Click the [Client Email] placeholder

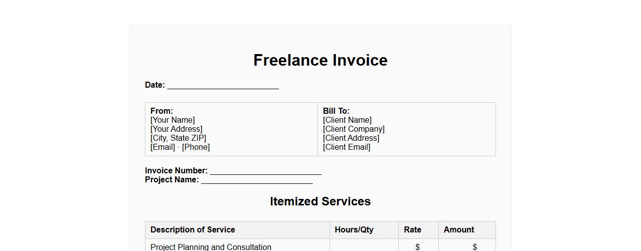pos(347,147)
